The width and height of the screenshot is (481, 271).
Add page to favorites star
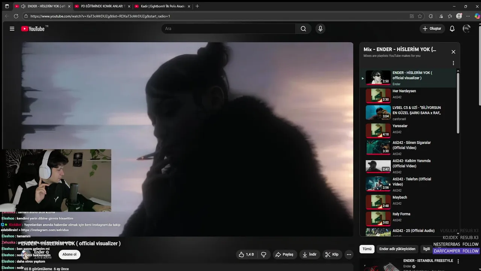click(x=420, y=16)
